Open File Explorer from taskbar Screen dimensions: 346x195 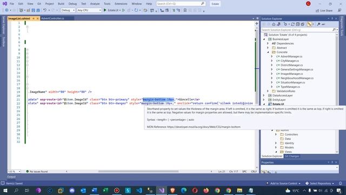pyautogui.click(x=239, y=190)
